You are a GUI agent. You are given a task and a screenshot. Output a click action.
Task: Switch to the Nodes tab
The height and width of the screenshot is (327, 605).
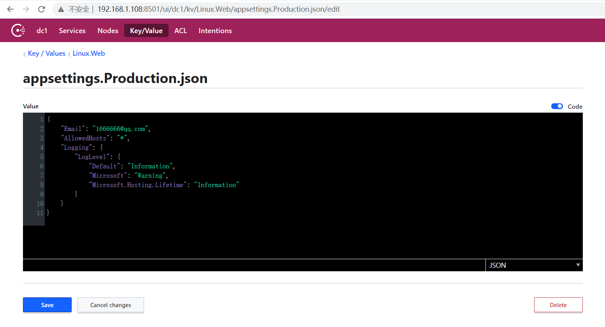click(x=108, y=31)
